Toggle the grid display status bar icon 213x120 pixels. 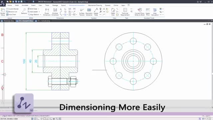click(35, 119)
